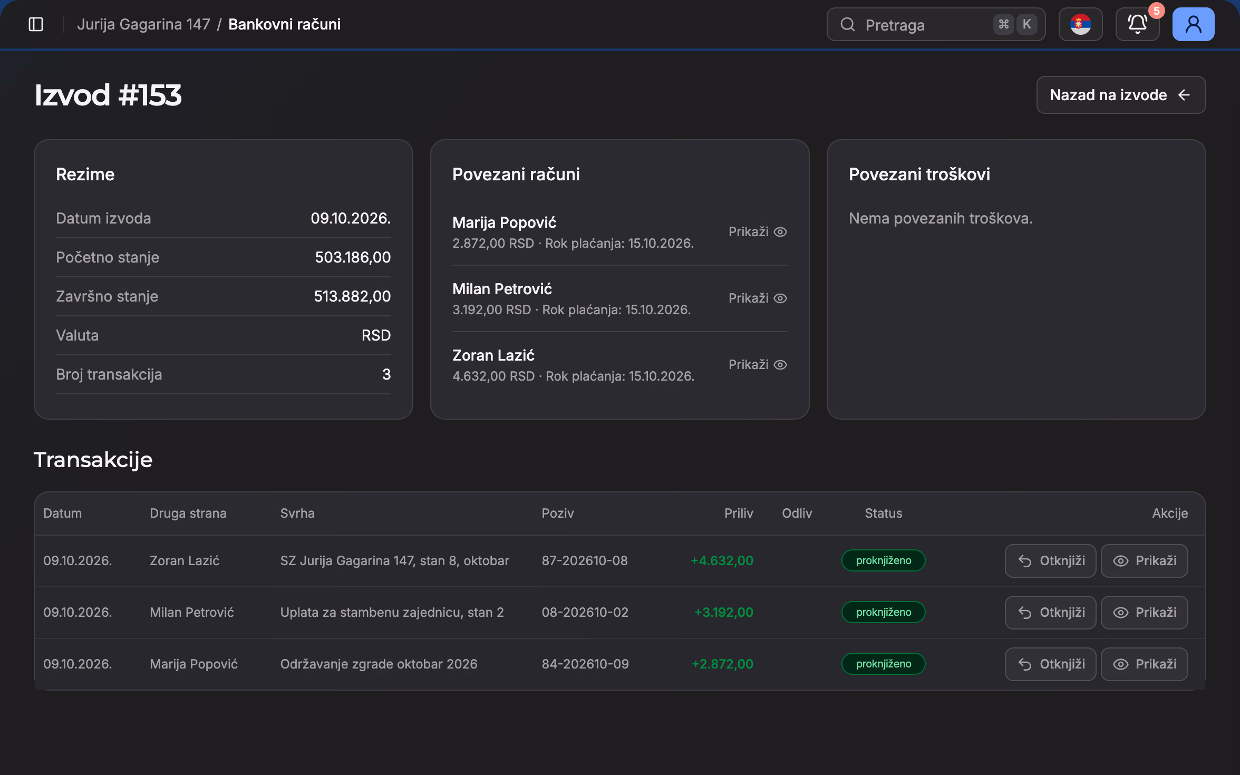Screen dimensions: 1240x775
Task: Click the amount +2.872,00
Action: pos(722,664)
